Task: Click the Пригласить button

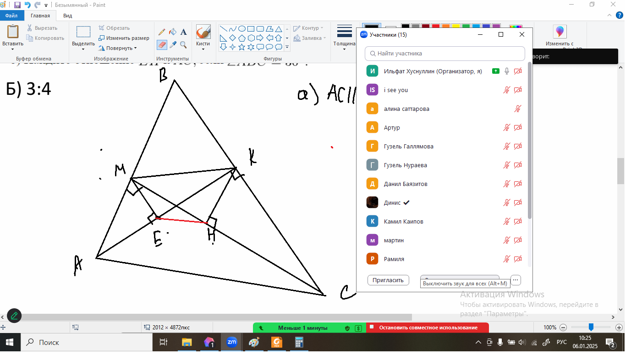Action: click(x=388, y=280)
